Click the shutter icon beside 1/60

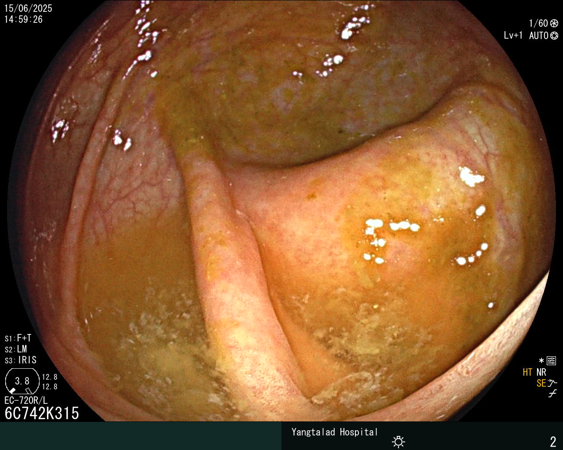click(x=554, y=23)
